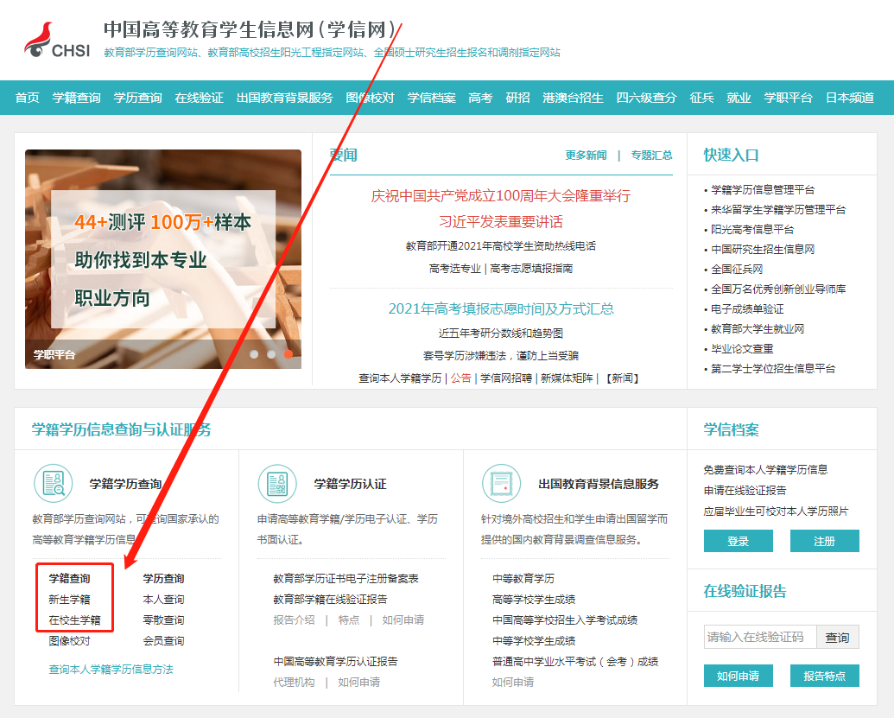The width and height of the screenshot is (894, 718).
Task: Go to 研招 navigation item
Action: pyautogui.click(x=517, y=98)
